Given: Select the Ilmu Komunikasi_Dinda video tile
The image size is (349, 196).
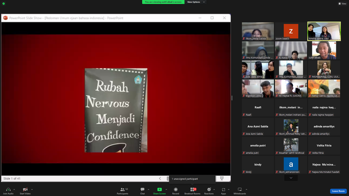Looking at the screenshot, I should click(x=258, y=50).
